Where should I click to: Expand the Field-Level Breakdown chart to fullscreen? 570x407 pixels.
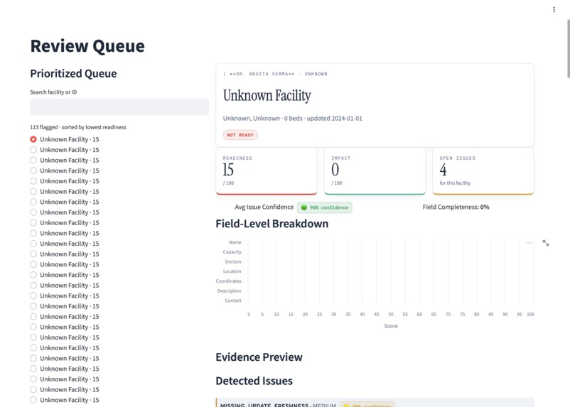click(x=546, y=243)
